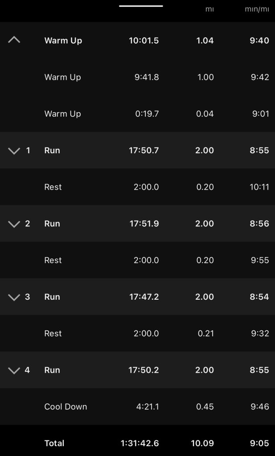Tap the drag handle bar at top
This screenshot has height=456, width=275.
click(x=141, y=6)
